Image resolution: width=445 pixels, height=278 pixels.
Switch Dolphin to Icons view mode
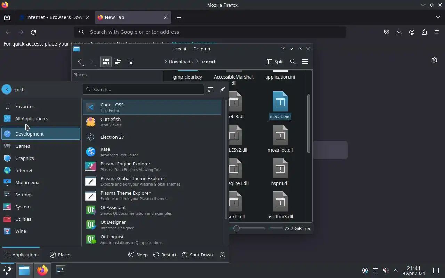point(106,62)
